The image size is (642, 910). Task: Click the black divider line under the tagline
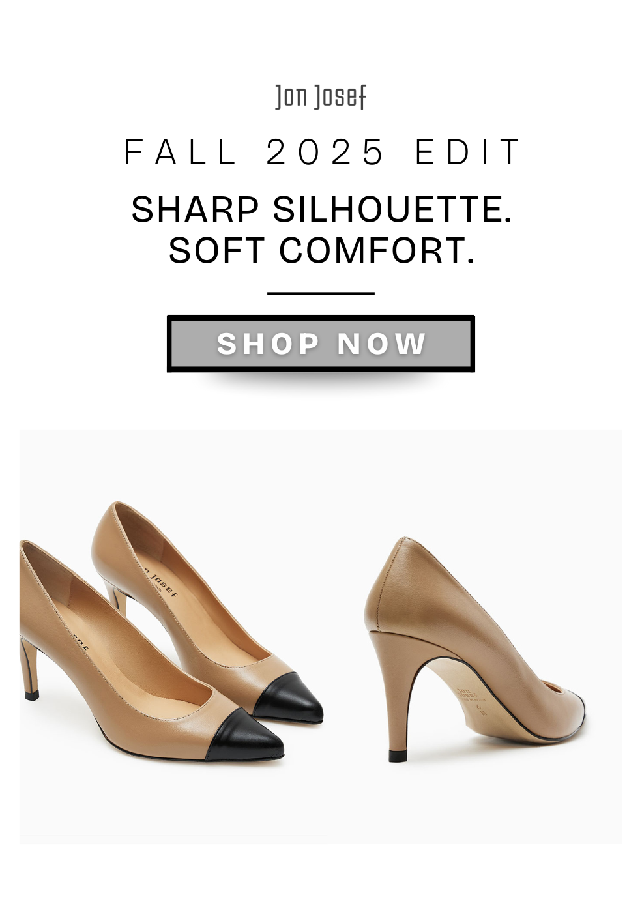click(x=321, y=293)
